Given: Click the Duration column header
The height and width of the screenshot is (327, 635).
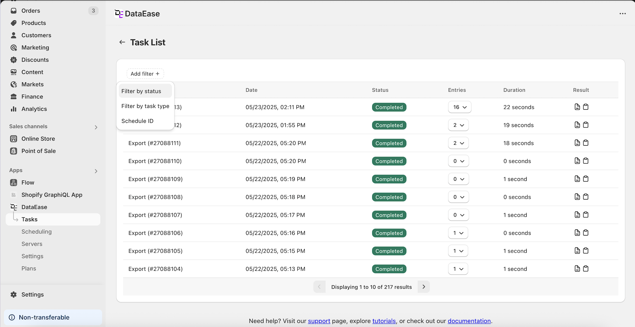Looking at the screenshot, I should (x=514, y=90).
